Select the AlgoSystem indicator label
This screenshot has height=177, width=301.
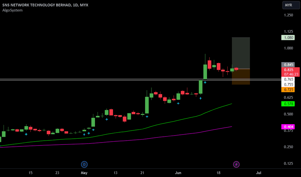pos(12,10)
